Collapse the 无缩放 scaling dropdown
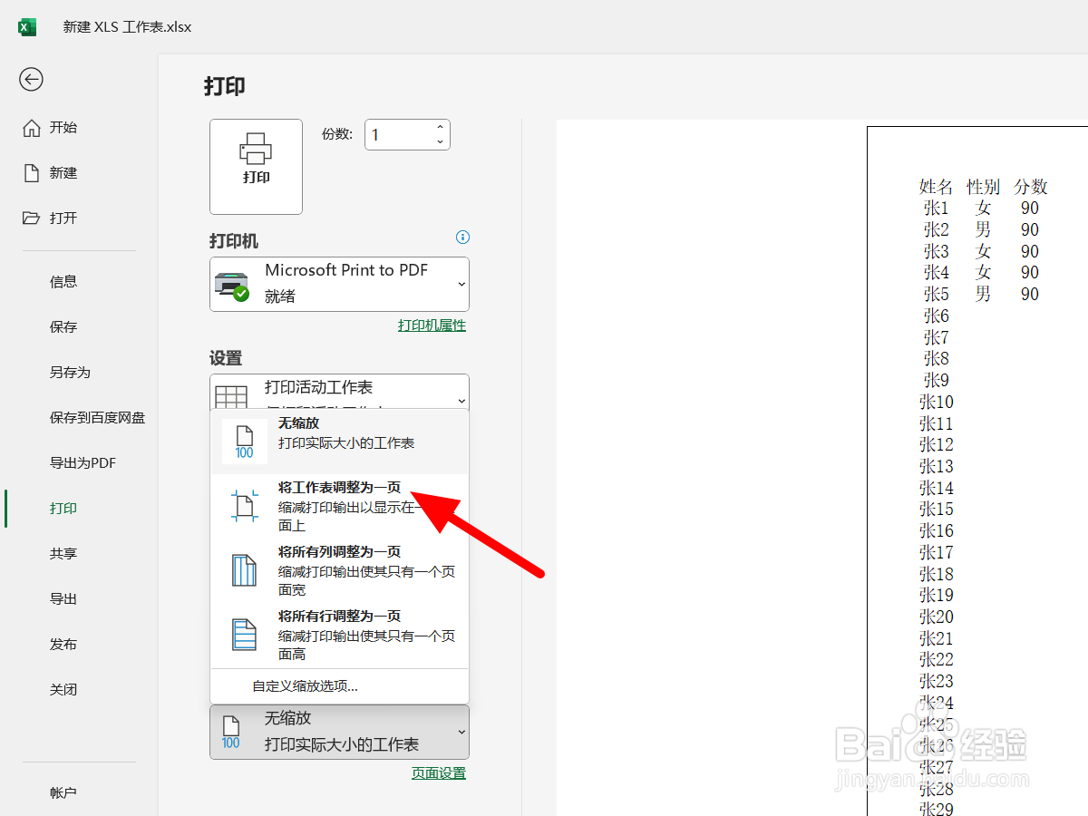 339,732
